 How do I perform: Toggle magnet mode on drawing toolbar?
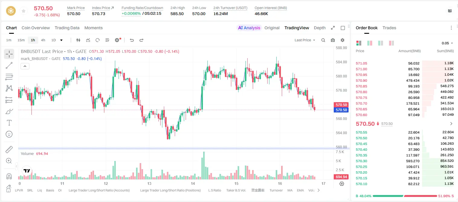9,176
